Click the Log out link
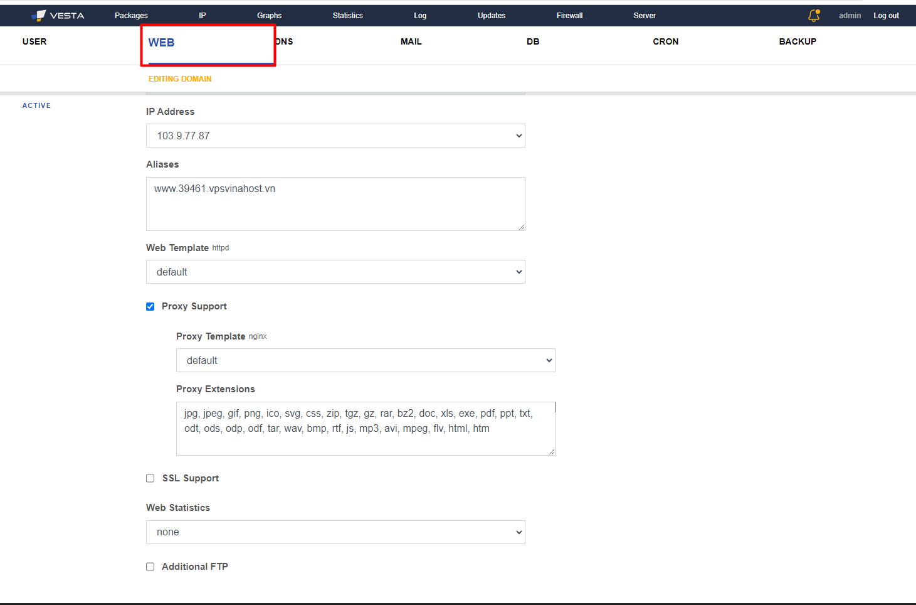The width and height of the screenshot is (916, 605). 886,16
